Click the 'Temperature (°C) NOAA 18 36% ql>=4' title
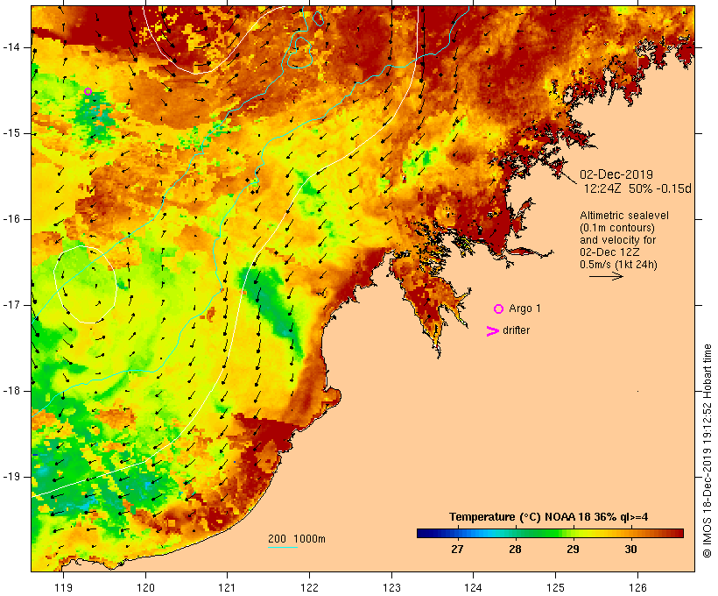718x596 pixels. (549, 517)
